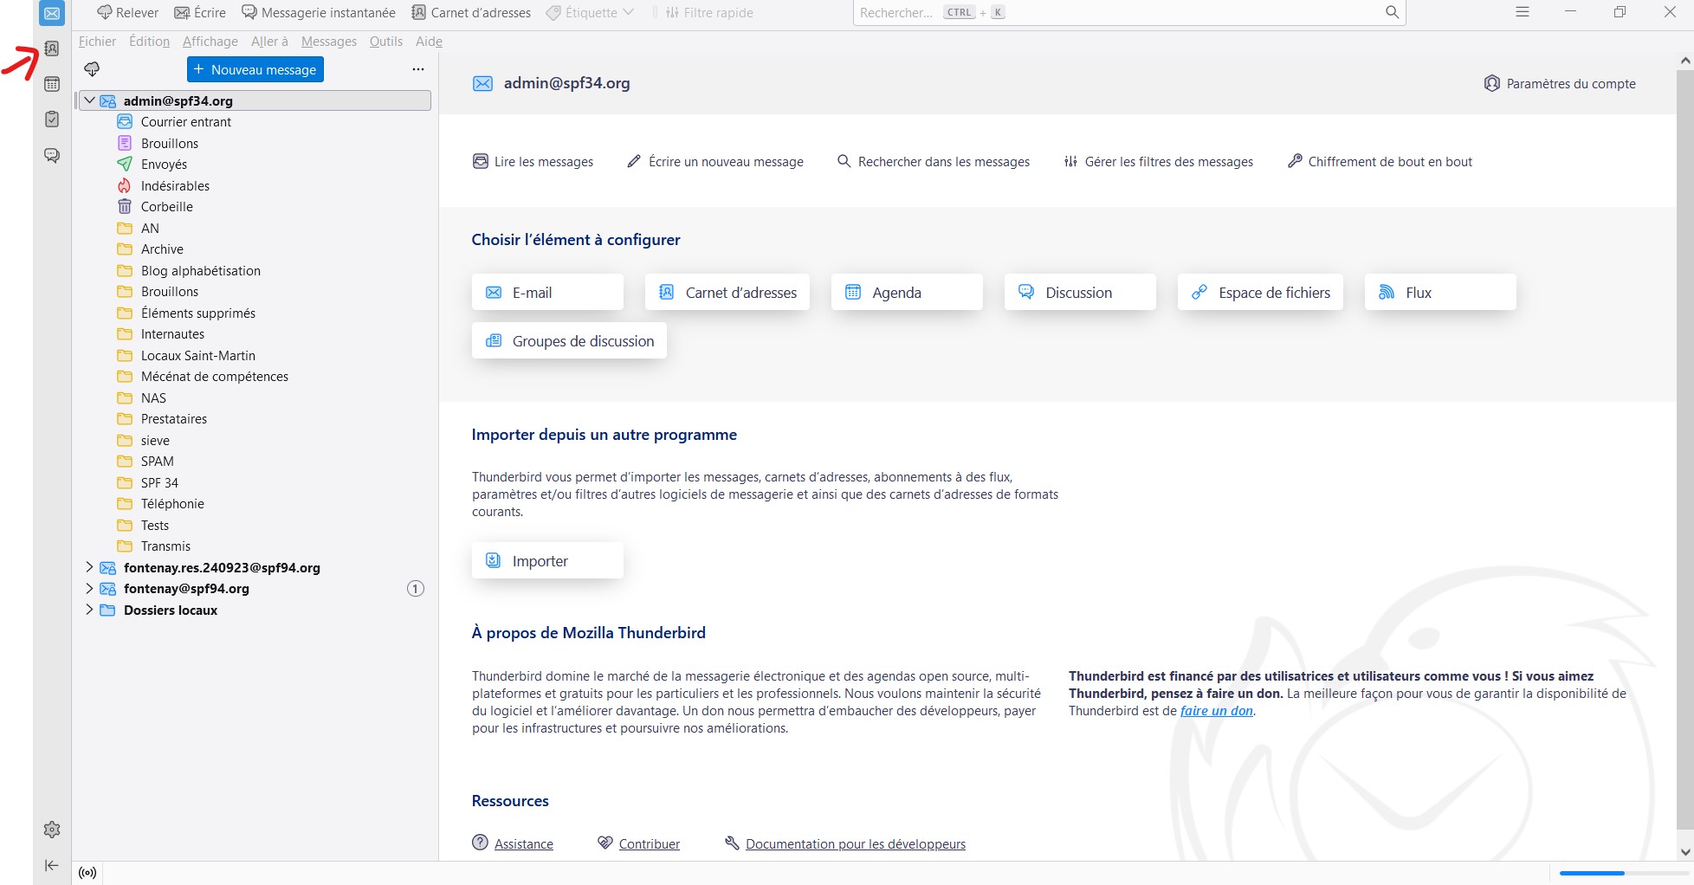This screenshot has width=1694, height=885.
Task: Expand Dossiers locaux folder
Action: pos(89,610)
